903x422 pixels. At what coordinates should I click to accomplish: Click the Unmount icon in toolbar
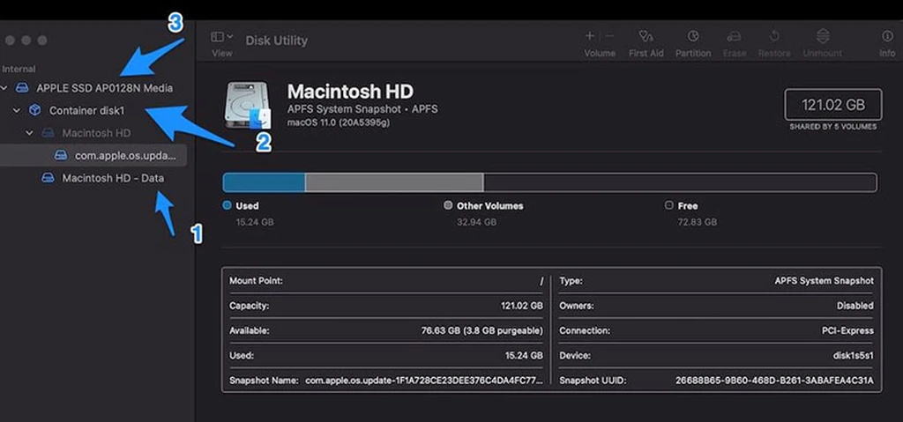click(x=823, y=36)
